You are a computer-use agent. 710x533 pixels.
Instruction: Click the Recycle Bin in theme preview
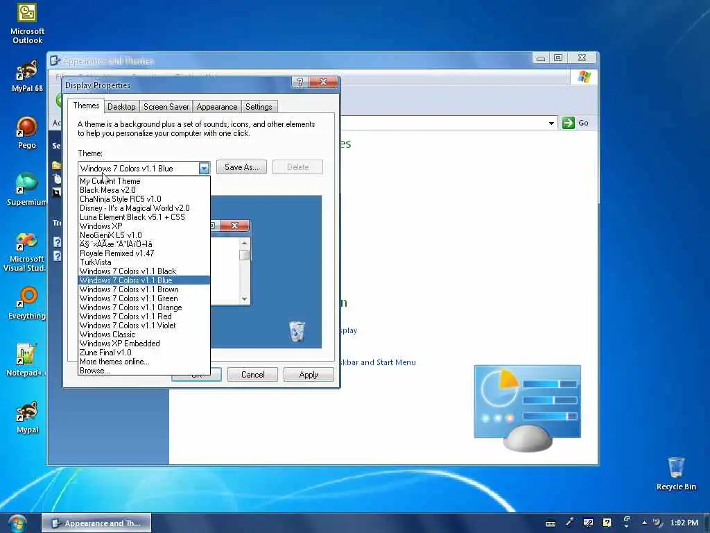pos(297,331)
